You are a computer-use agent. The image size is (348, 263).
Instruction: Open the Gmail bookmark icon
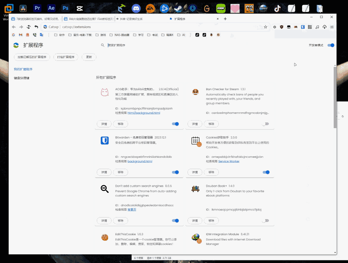pos(21,35)
